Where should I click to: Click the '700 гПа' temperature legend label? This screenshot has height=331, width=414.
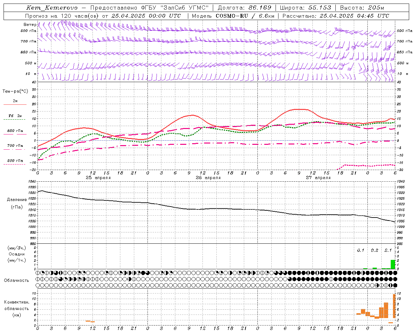15,146
